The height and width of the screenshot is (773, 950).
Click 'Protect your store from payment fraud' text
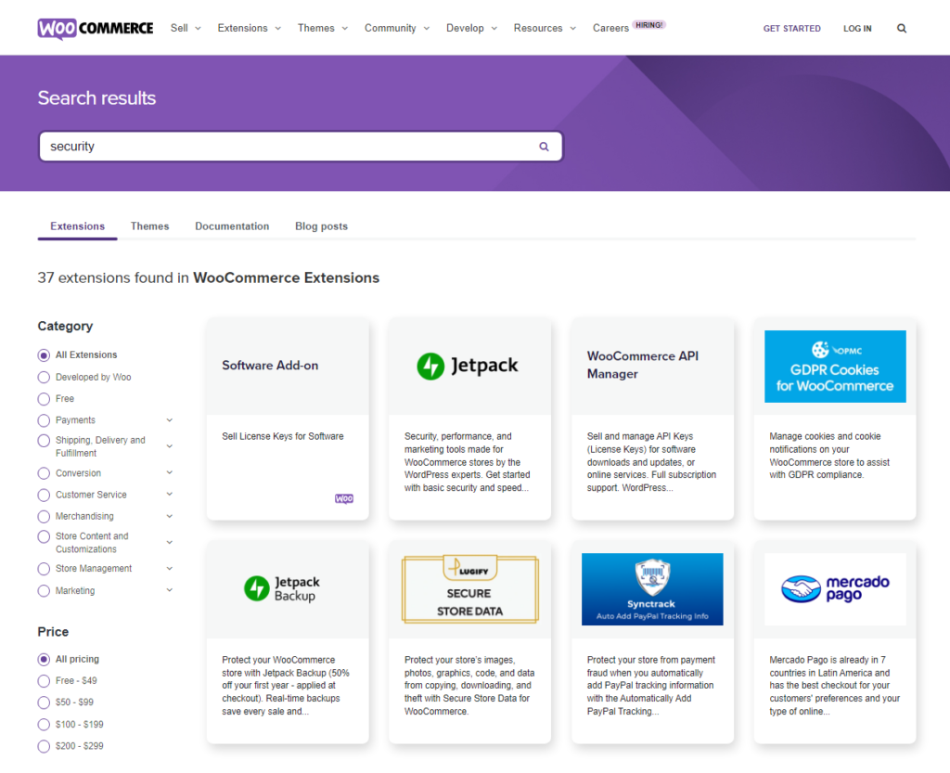(x=650, y=686)
